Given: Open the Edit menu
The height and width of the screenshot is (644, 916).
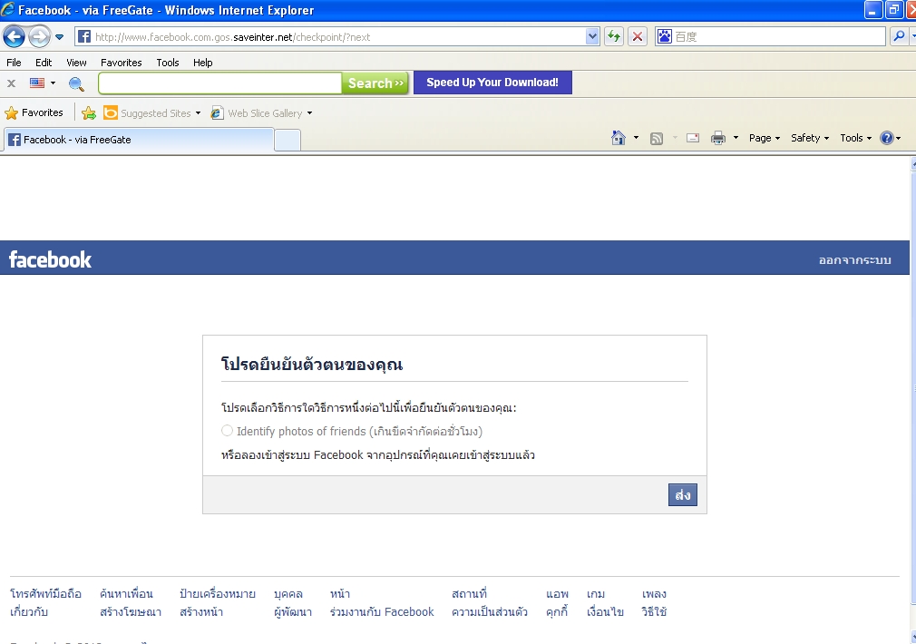Looking at the screenshot, I should point(44,63).
